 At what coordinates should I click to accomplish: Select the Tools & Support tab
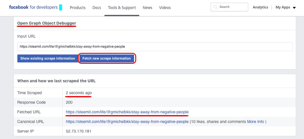[x=122, y=8]
